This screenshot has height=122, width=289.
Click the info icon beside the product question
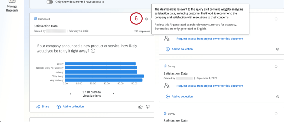[93, 51]
